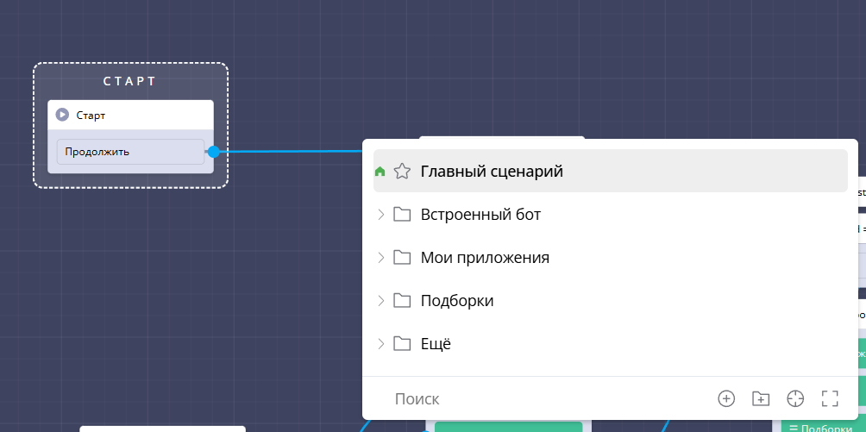Screen dimensions: 866x432
Task: Open the Мои приложения folder label
Action: [485, 258]
